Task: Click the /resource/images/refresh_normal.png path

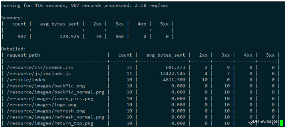Action: click(x=56, y=117)
